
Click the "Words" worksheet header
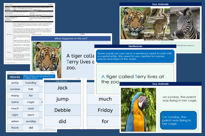[15, 77]
